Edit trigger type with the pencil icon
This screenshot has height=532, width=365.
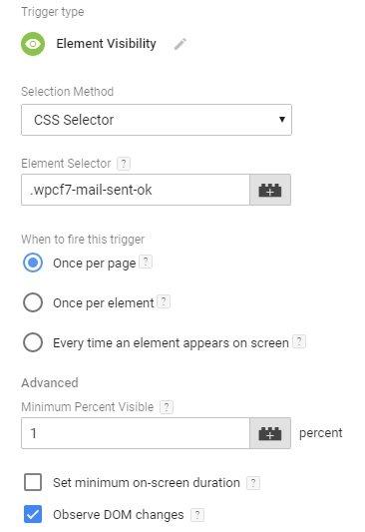(180, 44)
